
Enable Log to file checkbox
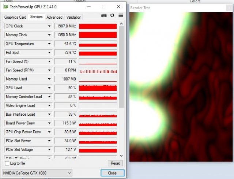tap(7, 163)
